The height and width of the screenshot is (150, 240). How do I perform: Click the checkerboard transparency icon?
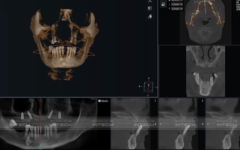150,8
